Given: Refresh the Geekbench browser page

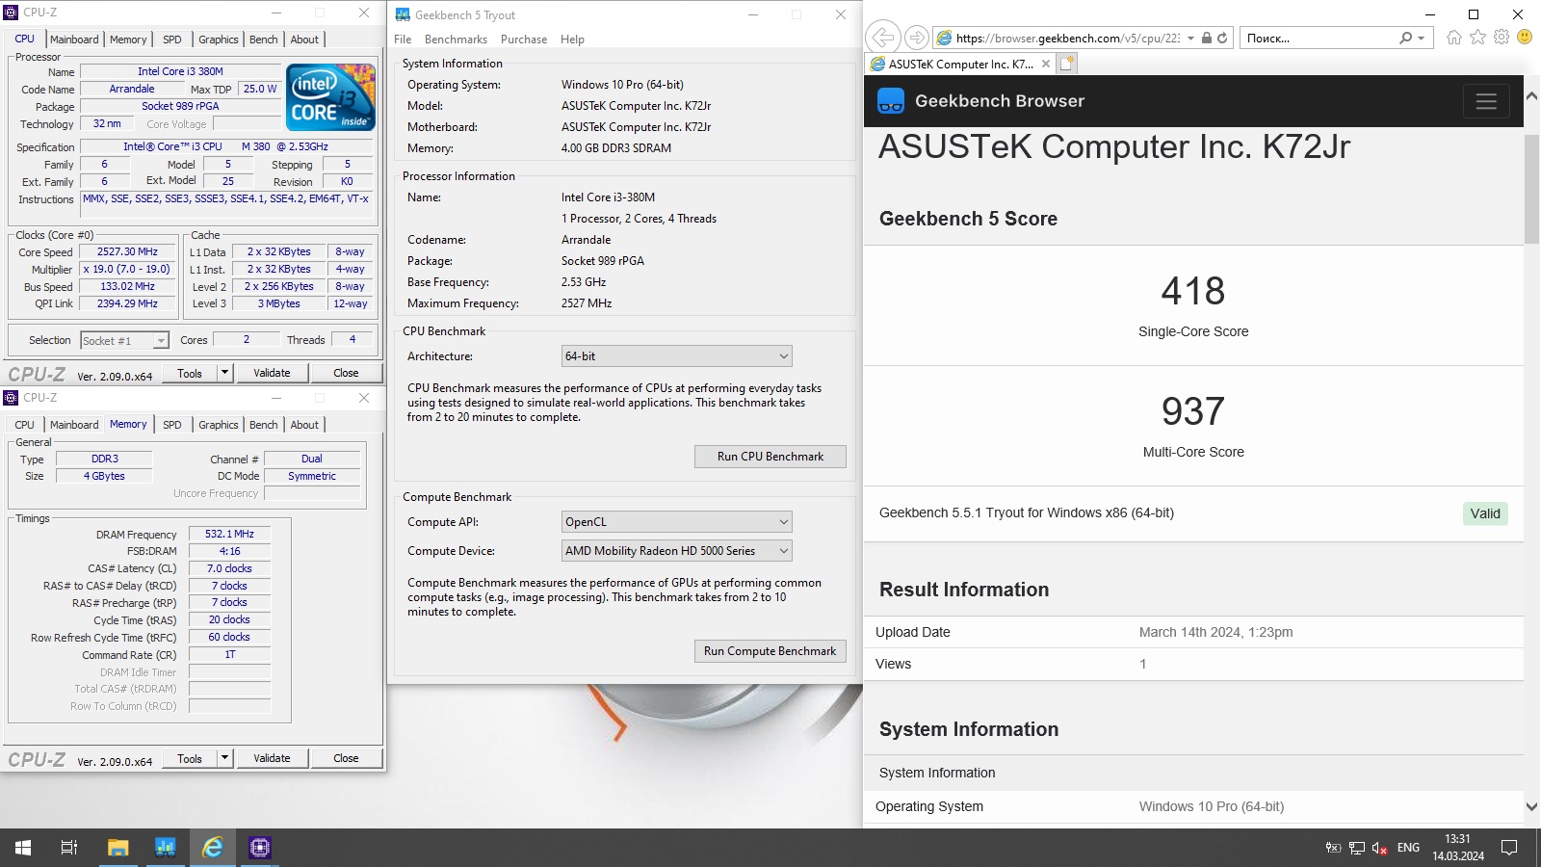Looking at the screenshot, I should pos(1222,38).
